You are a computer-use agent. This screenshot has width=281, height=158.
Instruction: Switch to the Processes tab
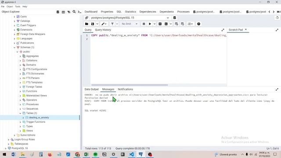[x=184, y=12]
